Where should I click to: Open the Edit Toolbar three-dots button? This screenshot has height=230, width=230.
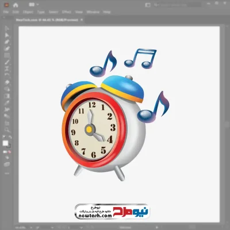[7, 173]
